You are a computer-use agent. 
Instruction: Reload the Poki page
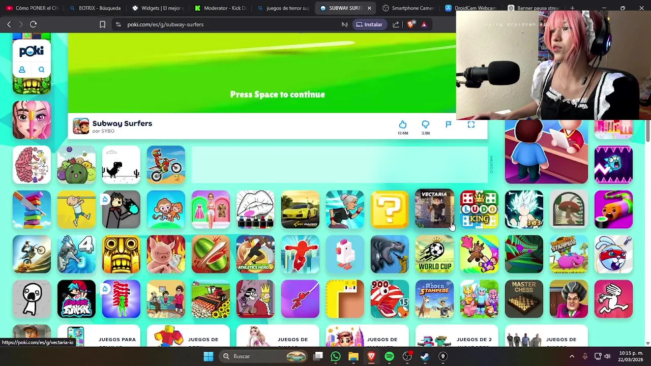33,24
